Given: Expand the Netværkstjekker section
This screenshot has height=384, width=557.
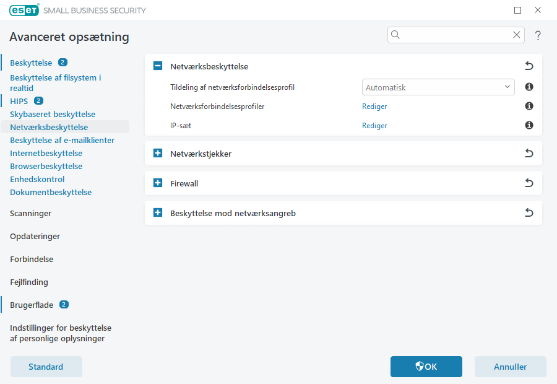Looking at the screenshot, I should 158,154.
